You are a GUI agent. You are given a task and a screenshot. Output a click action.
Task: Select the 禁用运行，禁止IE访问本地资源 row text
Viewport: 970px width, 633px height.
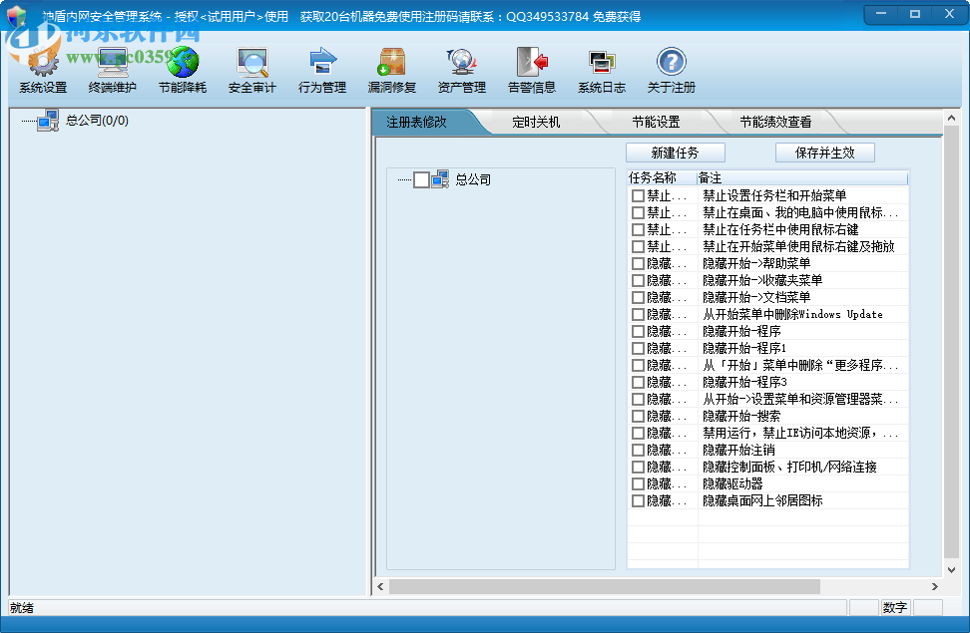pos(800,434)
